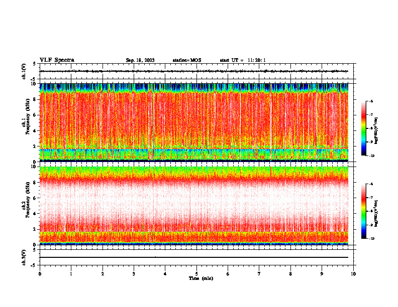Click time axis tick label "8"
The height and width of the screenshot is (307, 398).
tap(290, 274)
